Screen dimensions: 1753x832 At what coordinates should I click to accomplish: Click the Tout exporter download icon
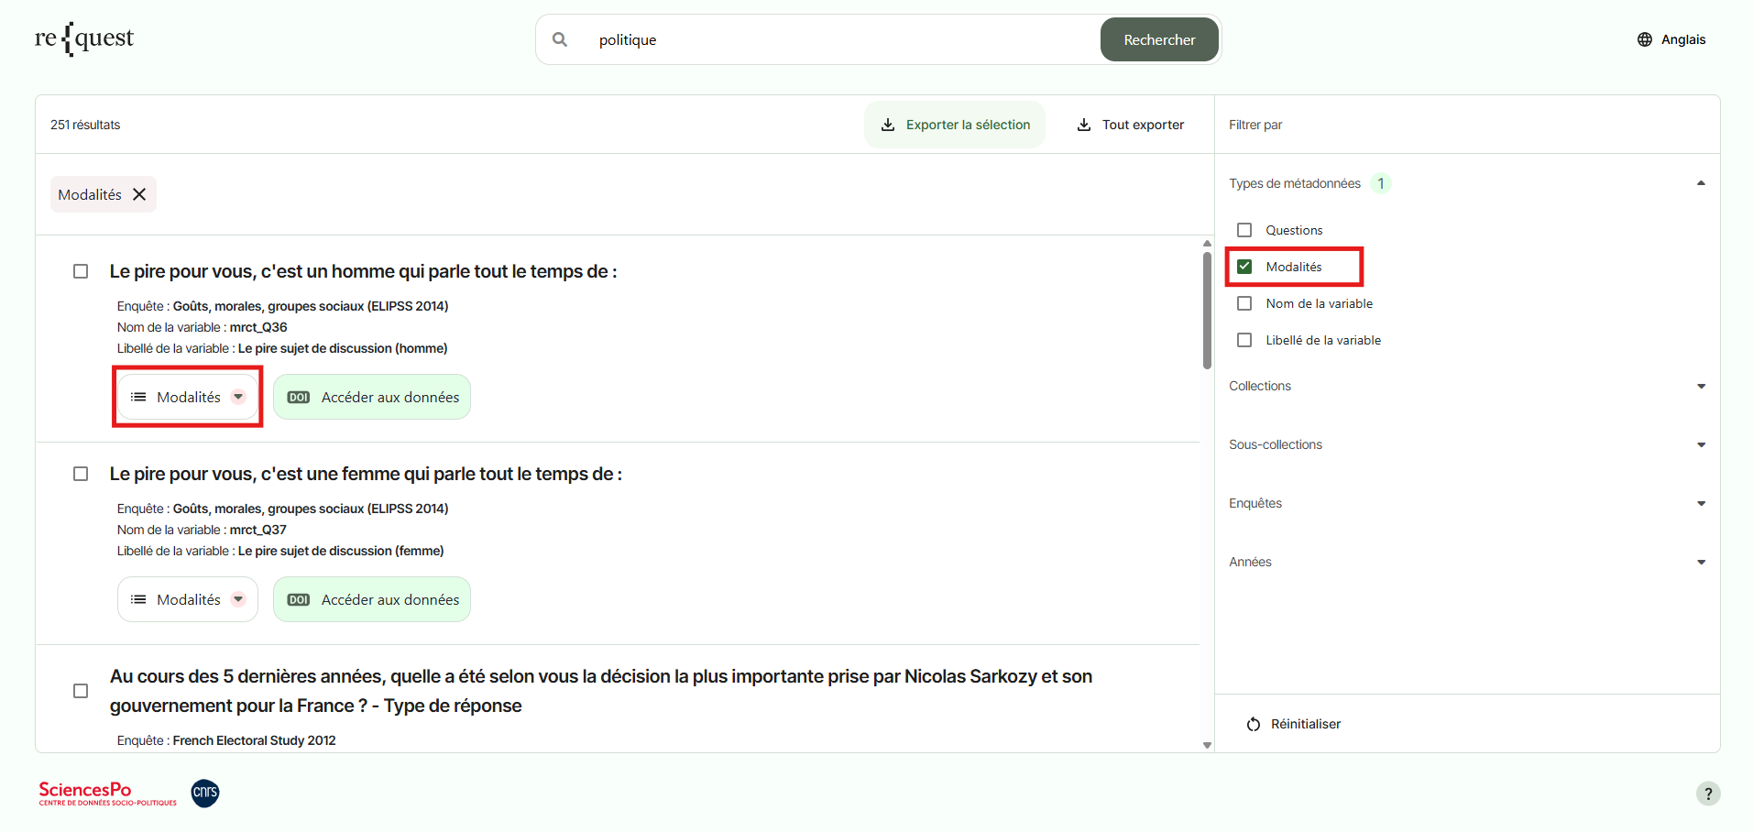click(1084, 125)
